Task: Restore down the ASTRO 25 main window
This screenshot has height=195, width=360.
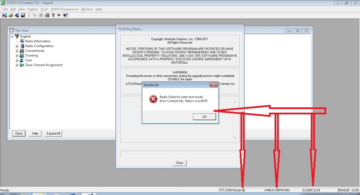Action: (x=346, y=3)
